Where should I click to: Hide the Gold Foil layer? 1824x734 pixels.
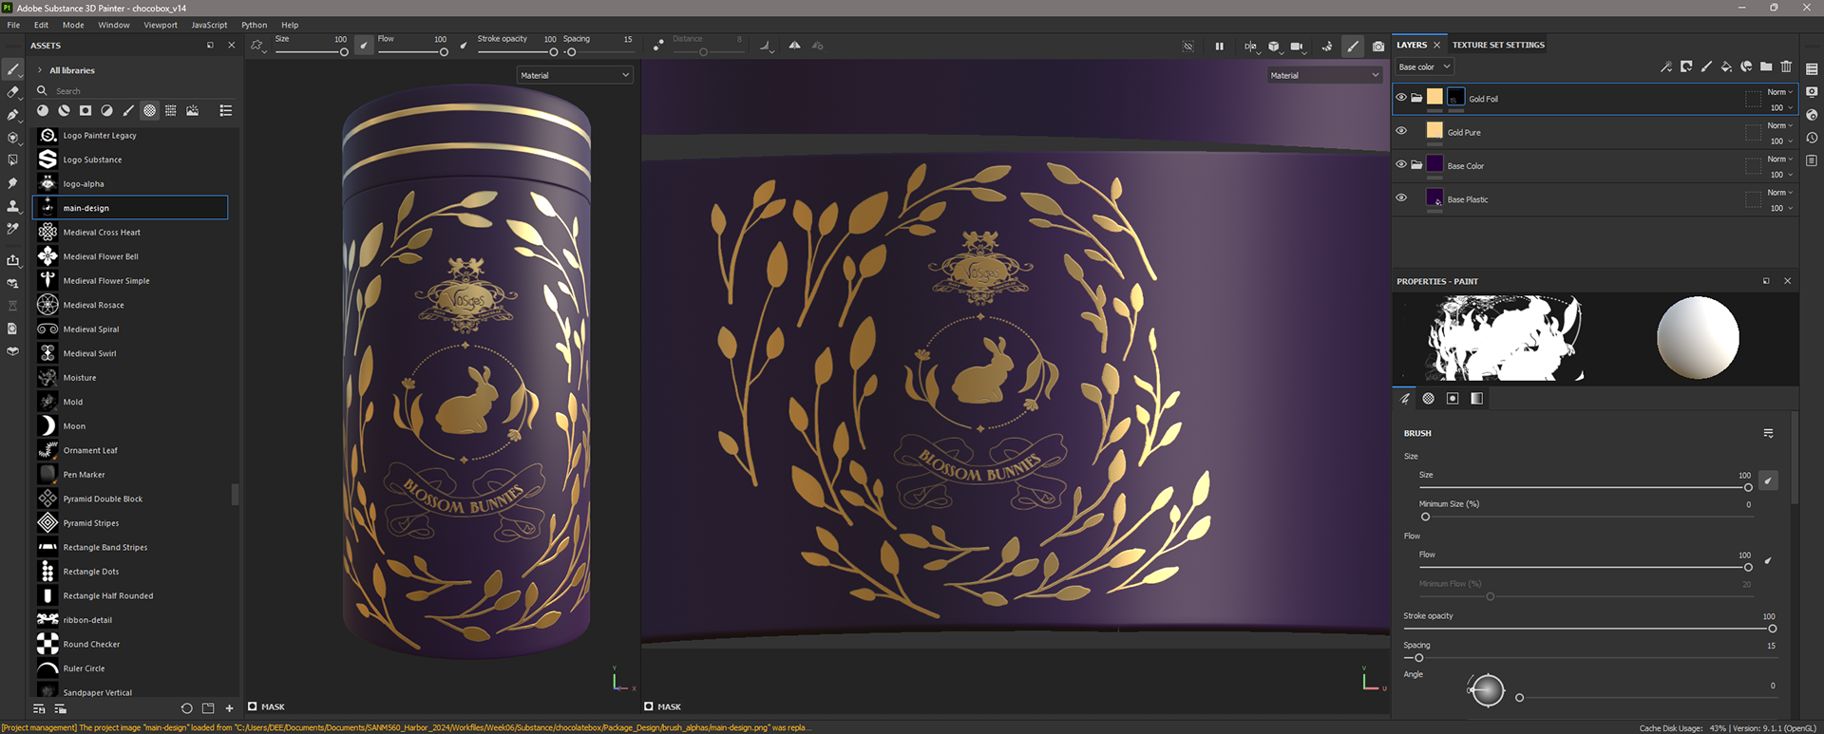tap(1401, 98)
